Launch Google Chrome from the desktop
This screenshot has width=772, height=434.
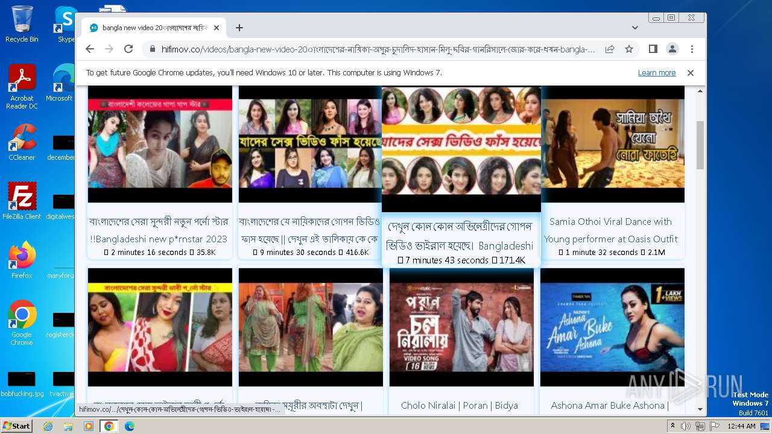tap(22, 323)
